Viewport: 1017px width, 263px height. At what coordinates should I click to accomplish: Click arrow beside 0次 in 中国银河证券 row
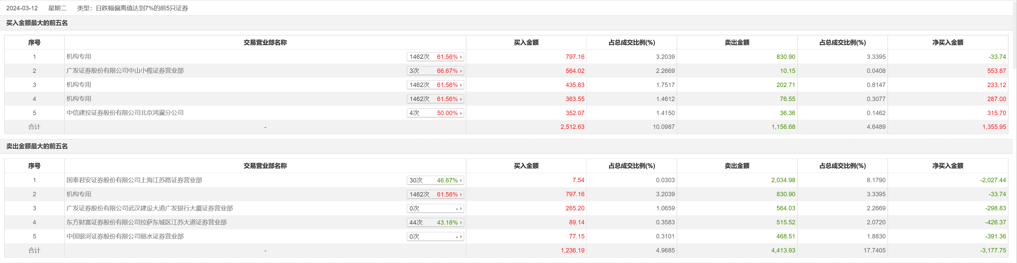coord(461,237)
